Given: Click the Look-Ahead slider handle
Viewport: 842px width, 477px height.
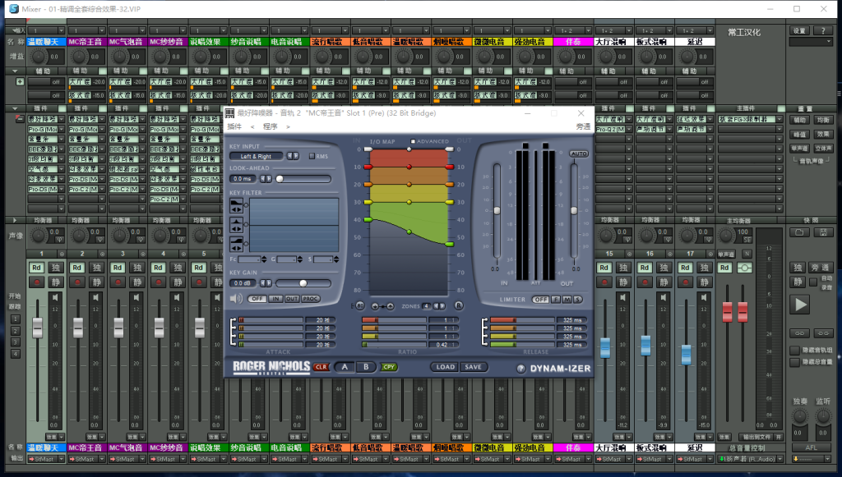Looking at the screenshot, I should click(x=280, y=178).
